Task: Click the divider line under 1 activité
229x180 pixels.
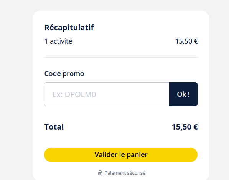Action: coord(121,57)
